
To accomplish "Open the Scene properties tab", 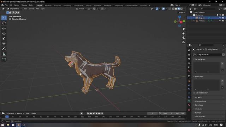I will (x=189, y=67).
